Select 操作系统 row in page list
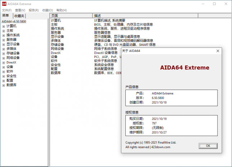The image size is (232, 167). tap(57, 28)
